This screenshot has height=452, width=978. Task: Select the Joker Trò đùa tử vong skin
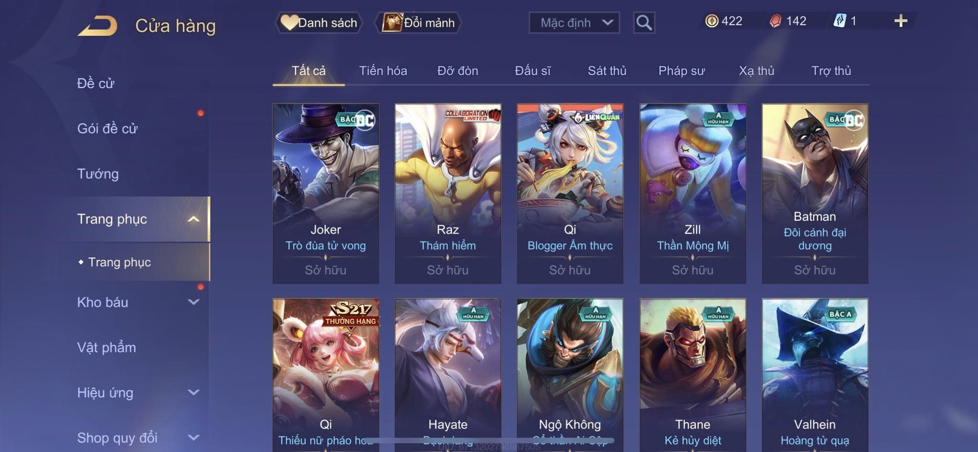coord(326,194)
